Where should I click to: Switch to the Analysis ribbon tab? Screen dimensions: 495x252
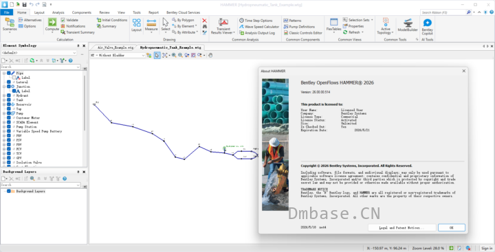click(x=58, y=12)
